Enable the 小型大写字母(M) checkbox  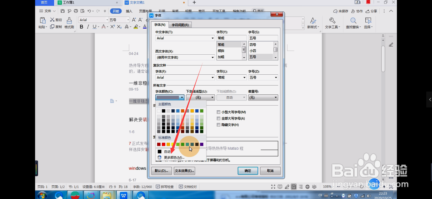[x=219, y=112]
